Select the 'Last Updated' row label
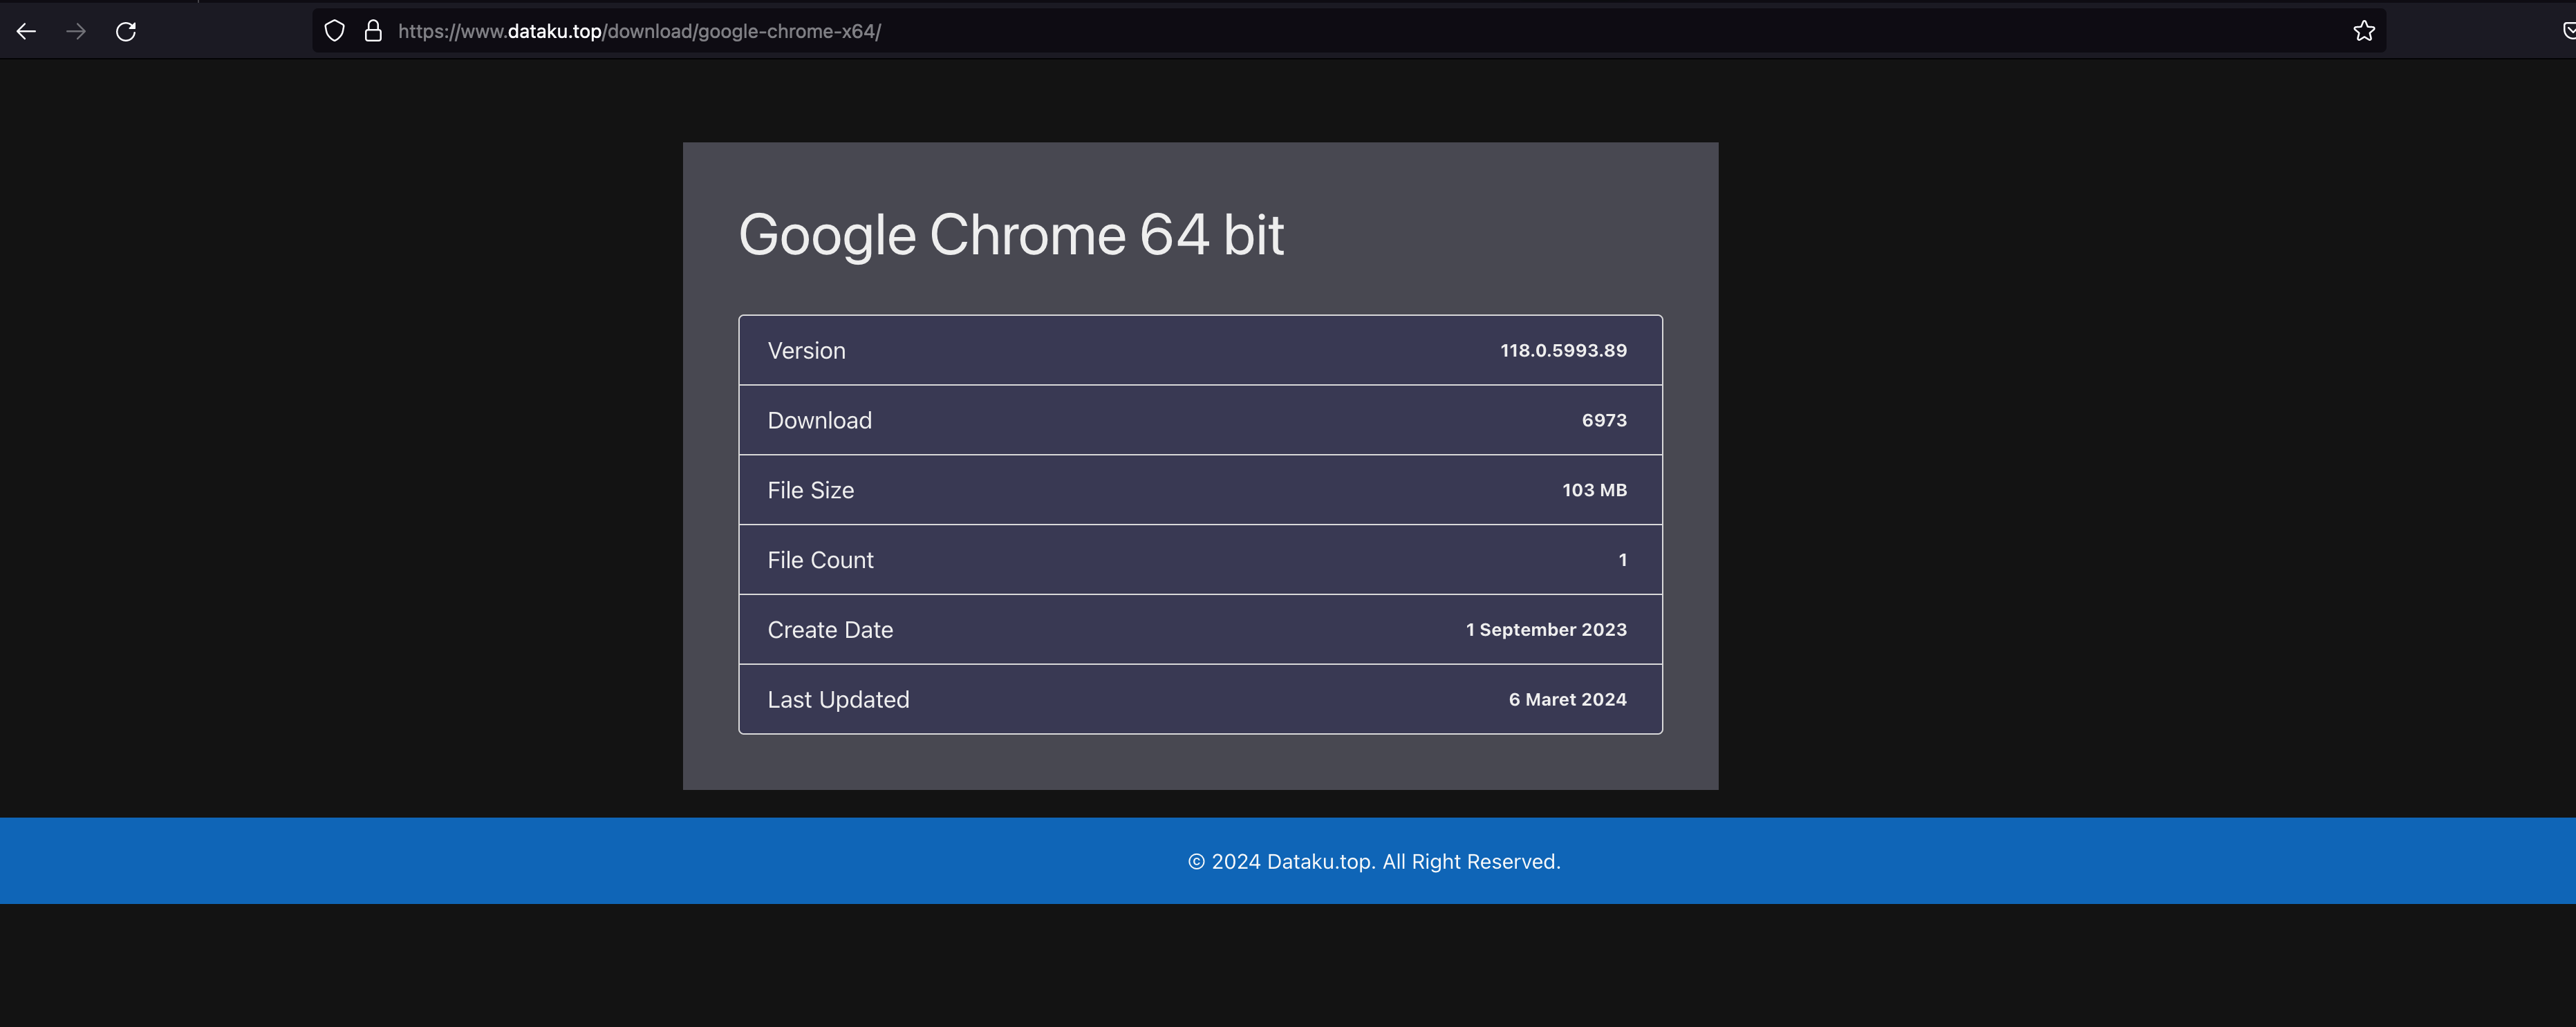 point(838,700)
